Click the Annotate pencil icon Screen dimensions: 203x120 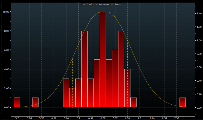tap(97, 5)
